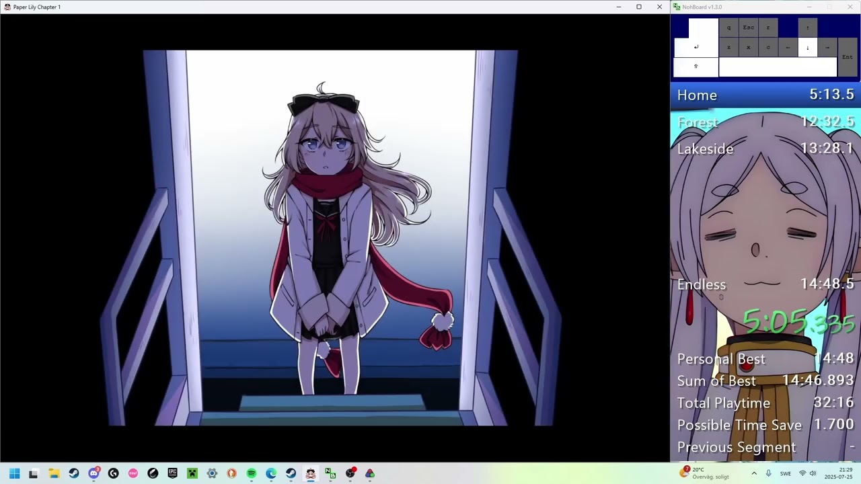Click the left arrow key in NohBoard
The image size is (861, 484).
click(788, 47)
